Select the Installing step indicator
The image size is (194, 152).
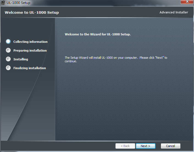[8, 59]
